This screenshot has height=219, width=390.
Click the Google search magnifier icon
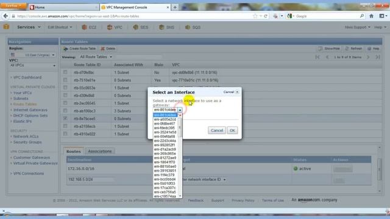click(362, 16)
